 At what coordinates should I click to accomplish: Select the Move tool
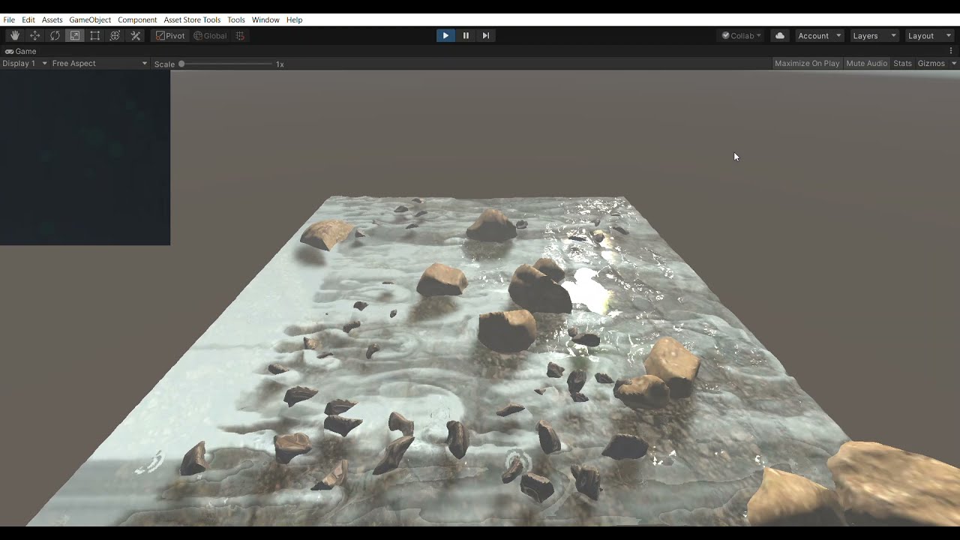pos(34,35)
